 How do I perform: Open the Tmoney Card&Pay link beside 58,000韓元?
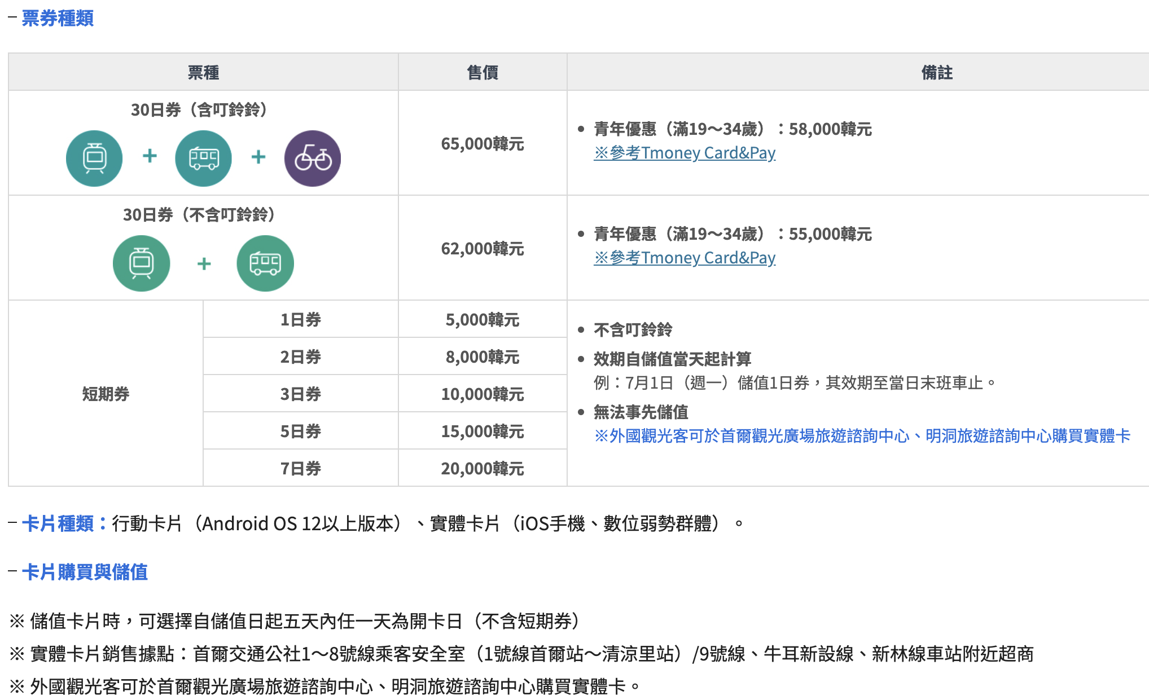point(685,153)
